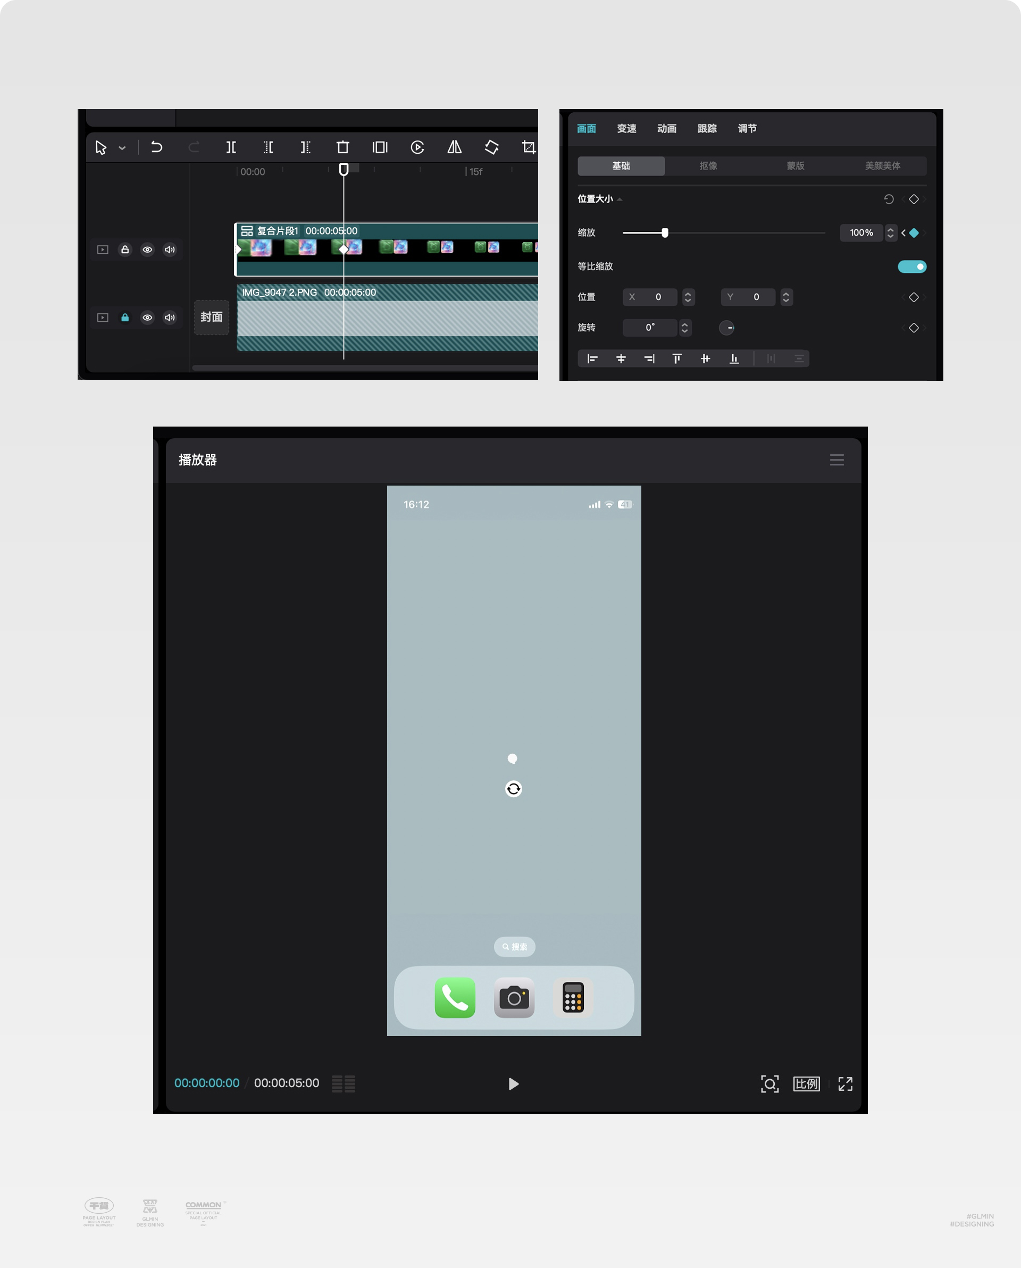The image size is (1021, 1268).
Task: Toggle the 等比缩放 switch
Action: point(911,267)
